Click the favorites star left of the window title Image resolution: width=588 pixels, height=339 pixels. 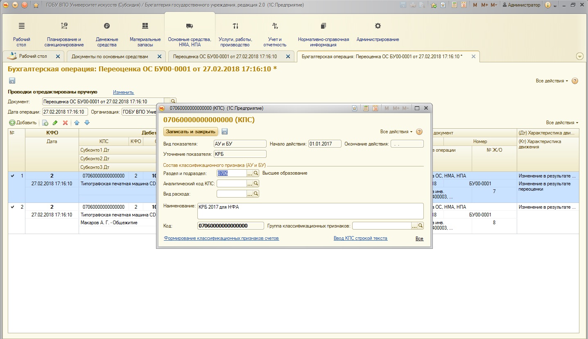[36, 5]
